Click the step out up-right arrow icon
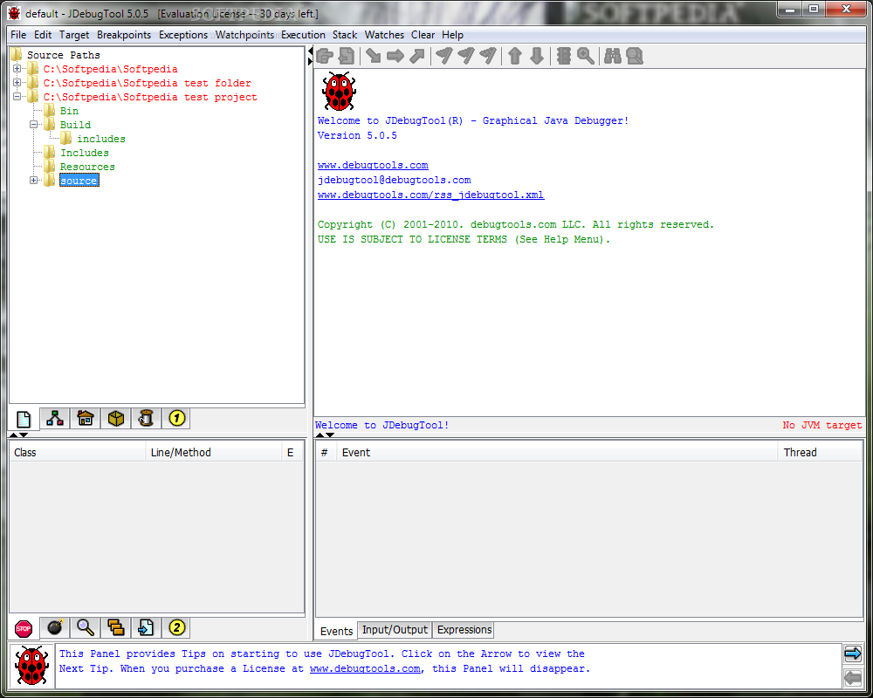Screen dimensions: 873x698 [x=417, y=56]
